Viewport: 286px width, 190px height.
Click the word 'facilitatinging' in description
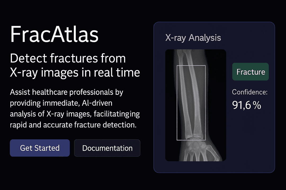[117, 114]
